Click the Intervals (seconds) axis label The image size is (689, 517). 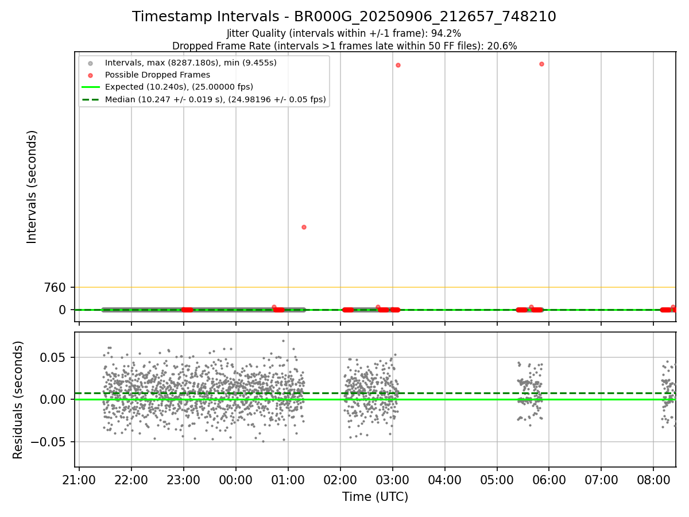click(32, 187)
